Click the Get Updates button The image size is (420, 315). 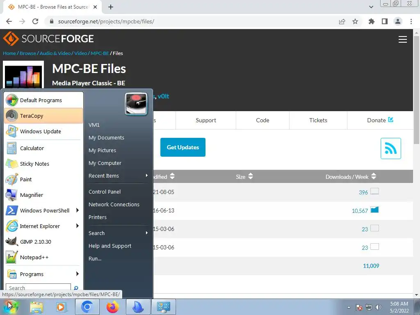pos(183,147)
